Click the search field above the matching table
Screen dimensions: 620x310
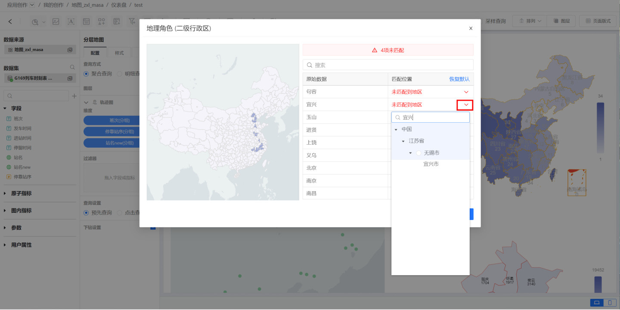pos(387,65)
